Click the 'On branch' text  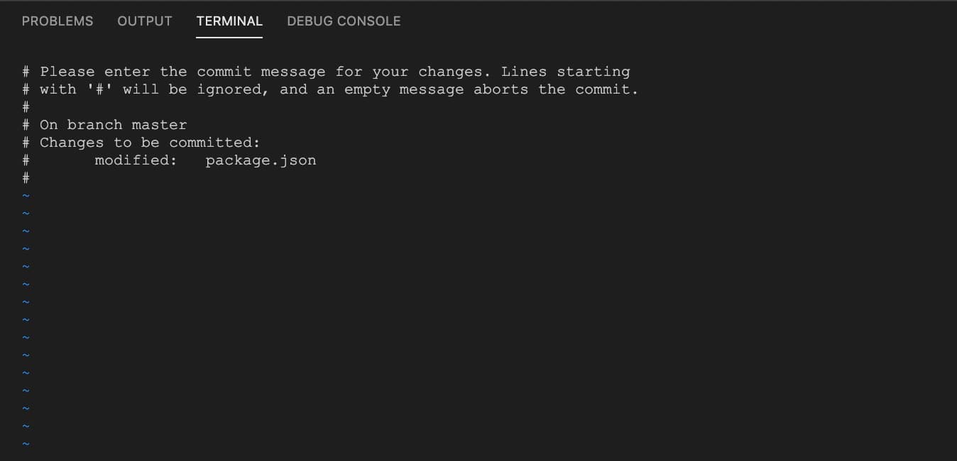pos(81,125)
